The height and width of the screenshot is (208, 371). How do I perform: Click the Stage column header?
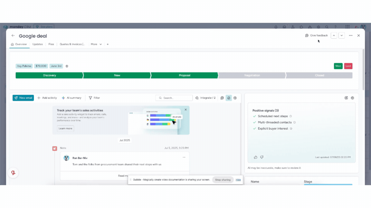tap(308, 182)
